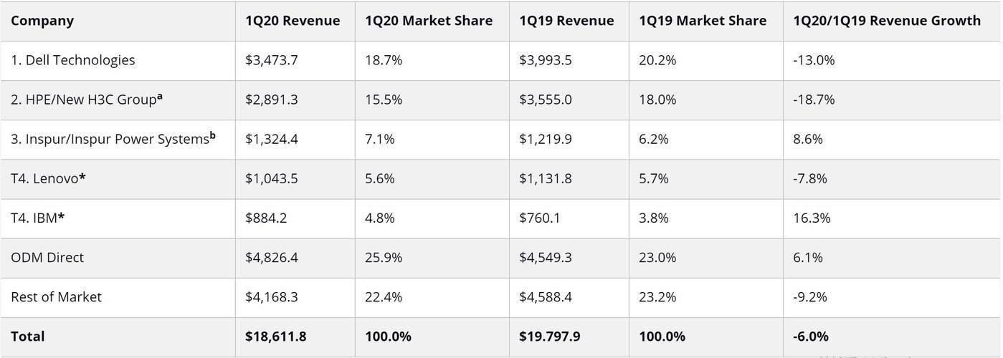Click ODM Direct 1Q19 share 23.0%
Image resolution: width=1003 pixels, height=358 pixels.
[657, 257]
